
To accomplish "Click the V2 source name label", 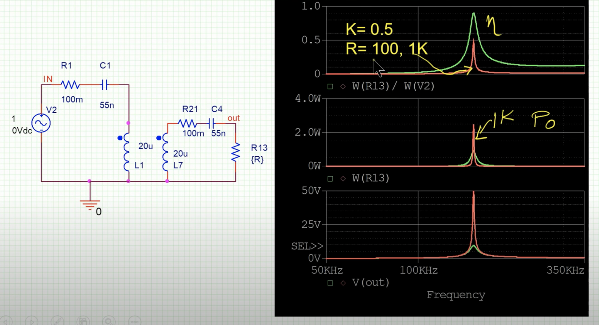I will (52, 110).
